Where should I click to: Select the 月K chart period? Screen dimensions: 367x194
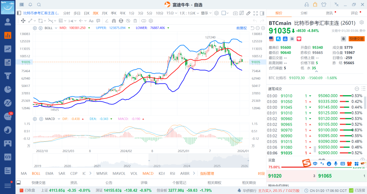click(104, 13)
